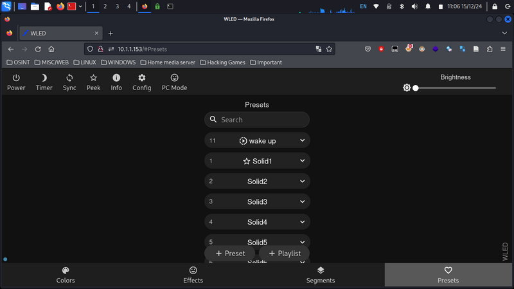Switch to workspace 3

click(x=117, y=6)
